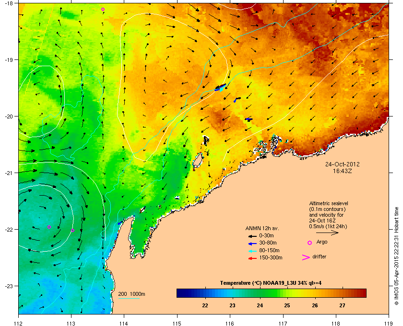The width and height of the screenshot is (403, 326).
Task: Click blue ANMN mooring arrow near 116.4E, 20S
Action: click(249, 119)
